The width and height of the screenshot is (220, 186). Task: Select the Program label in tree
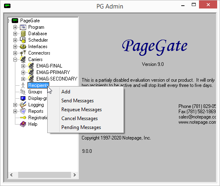pyautogui.click(x=36, y=27)
